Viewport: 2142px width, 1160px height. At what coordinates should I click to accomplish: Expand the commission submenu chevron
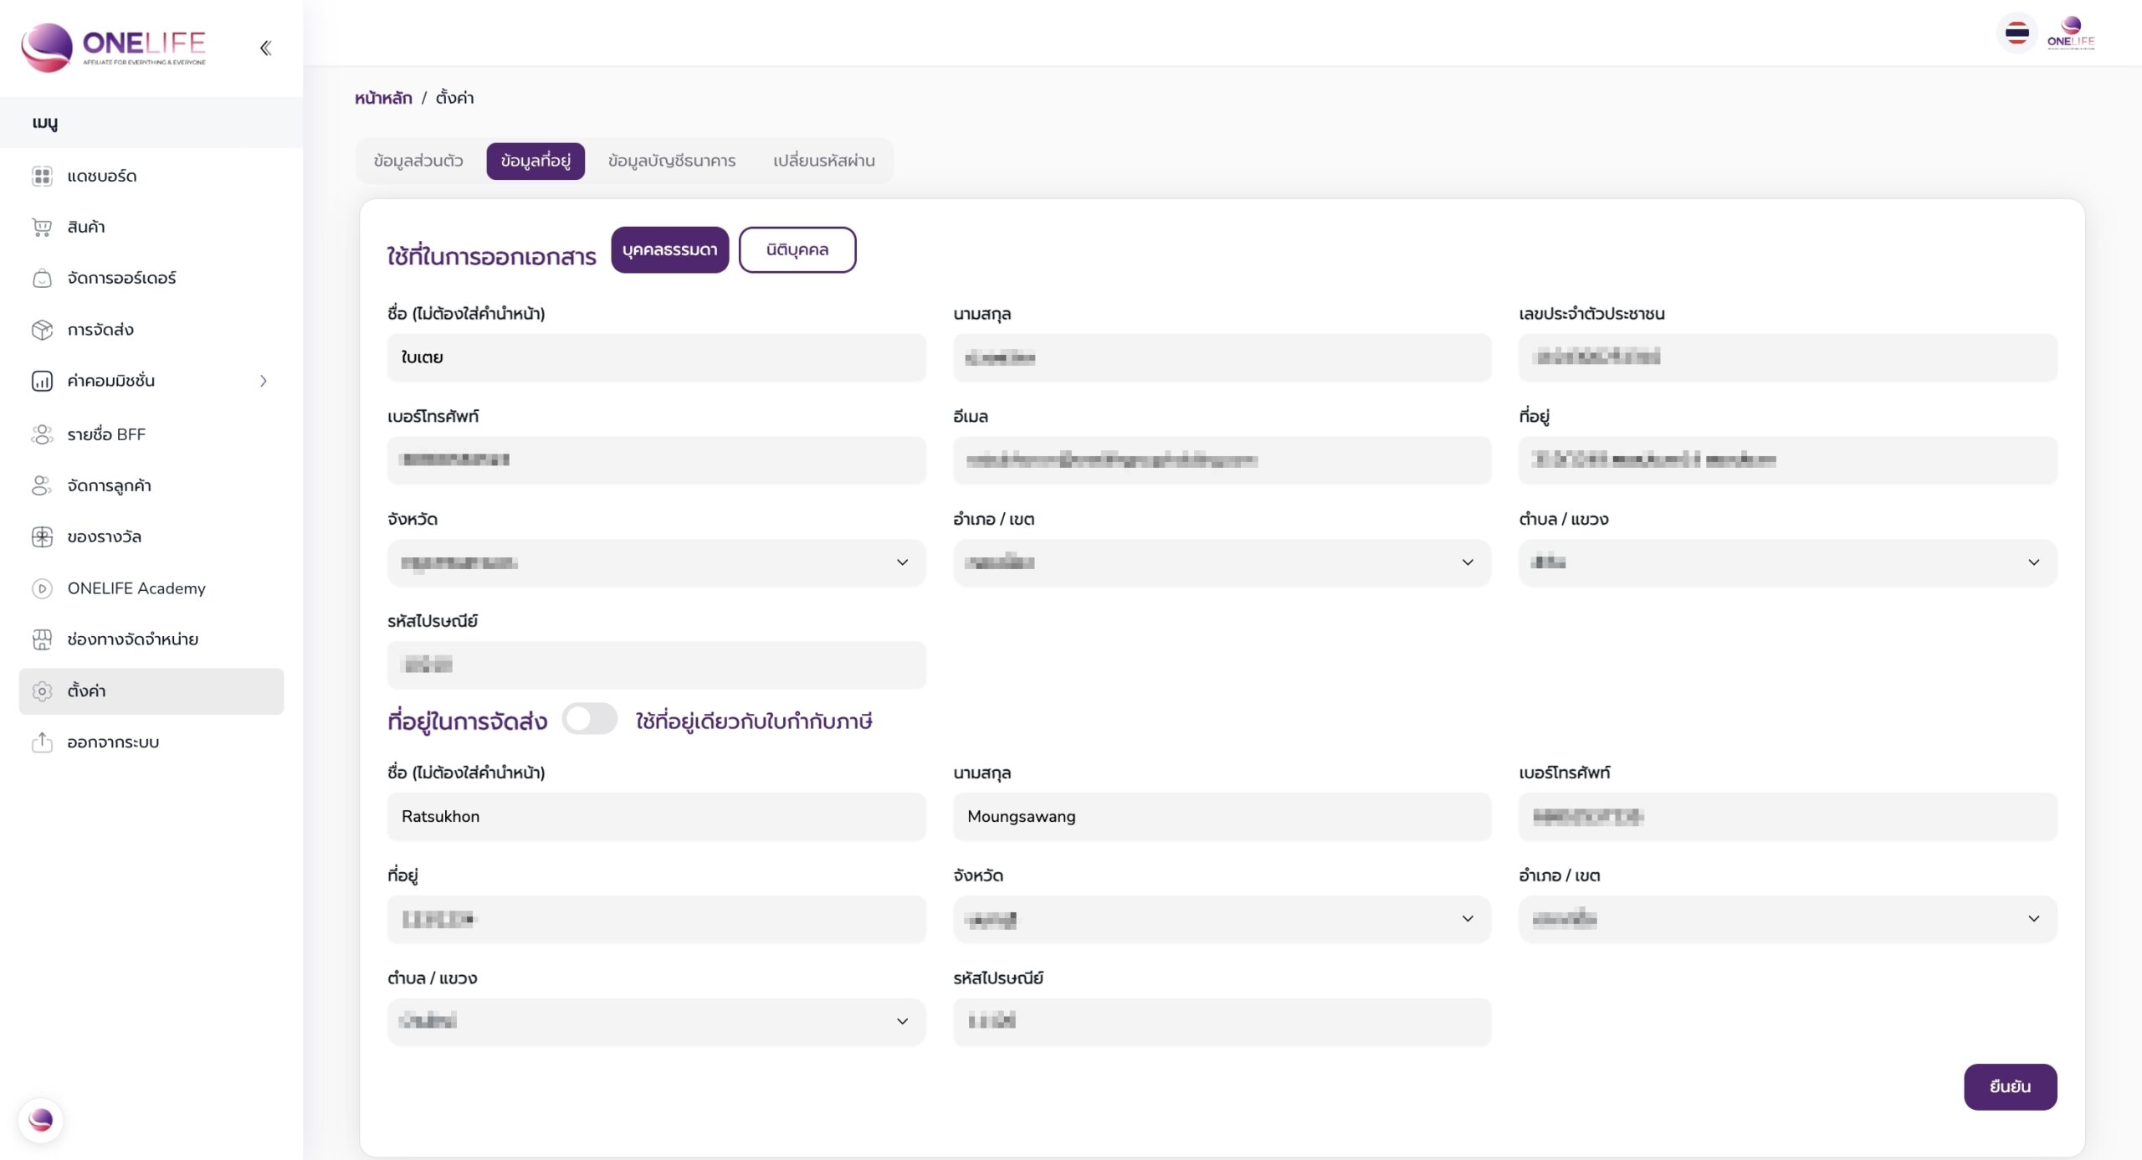click(264, 381)
